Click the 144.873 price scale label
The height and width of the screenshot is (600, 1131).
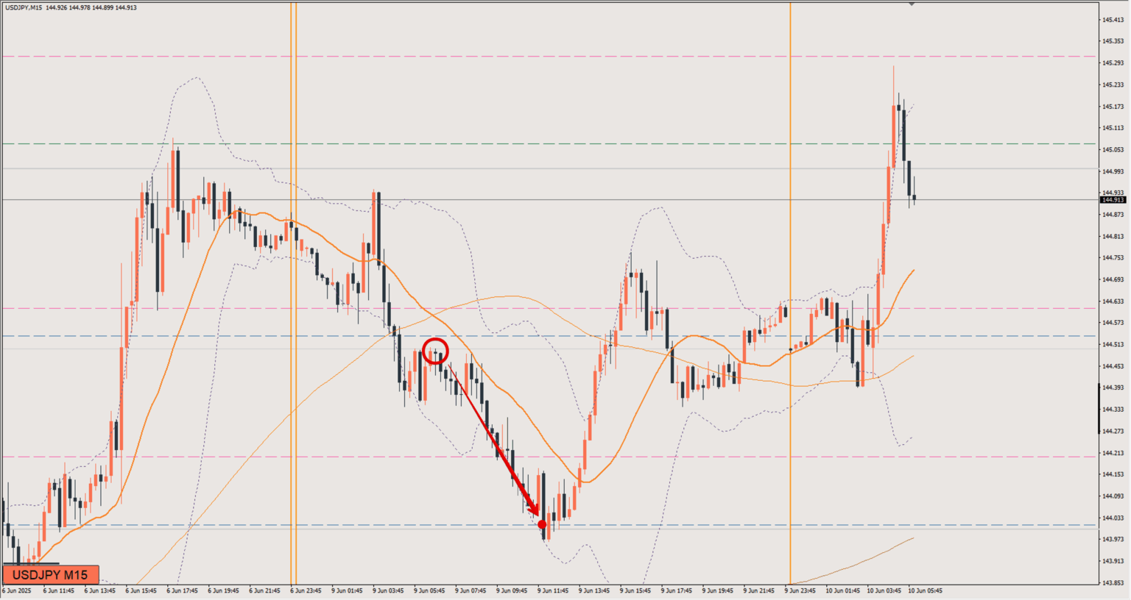(x=1113, y=215)
